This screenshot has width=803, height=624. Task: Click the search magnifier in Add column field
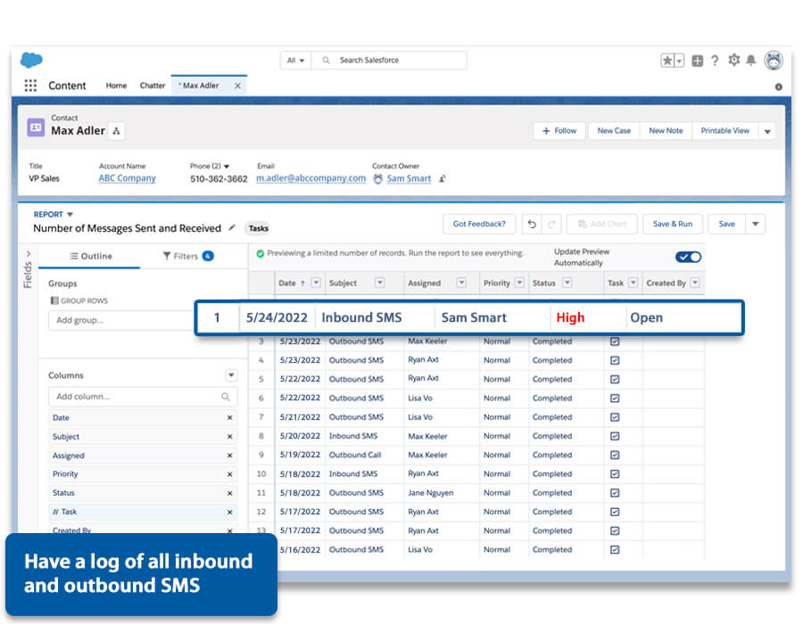[226, 397]
